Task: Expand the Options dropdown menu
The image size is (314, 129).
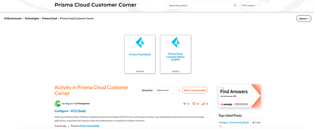Action: tap(304, 18)
